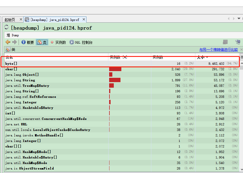Screen dimensions: 243x173
Task: Click the heap dump tab file icon
Action: point(27,20)
